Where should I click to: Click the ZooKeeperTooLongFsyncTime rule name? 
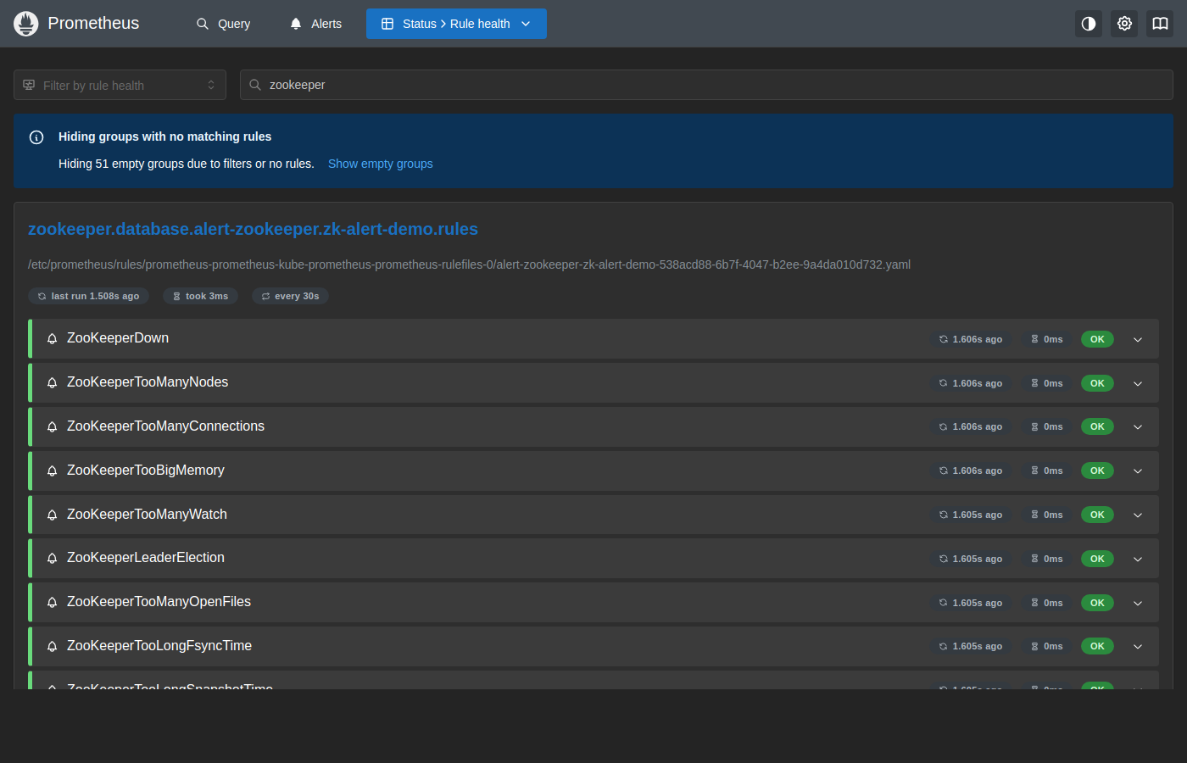159,646
